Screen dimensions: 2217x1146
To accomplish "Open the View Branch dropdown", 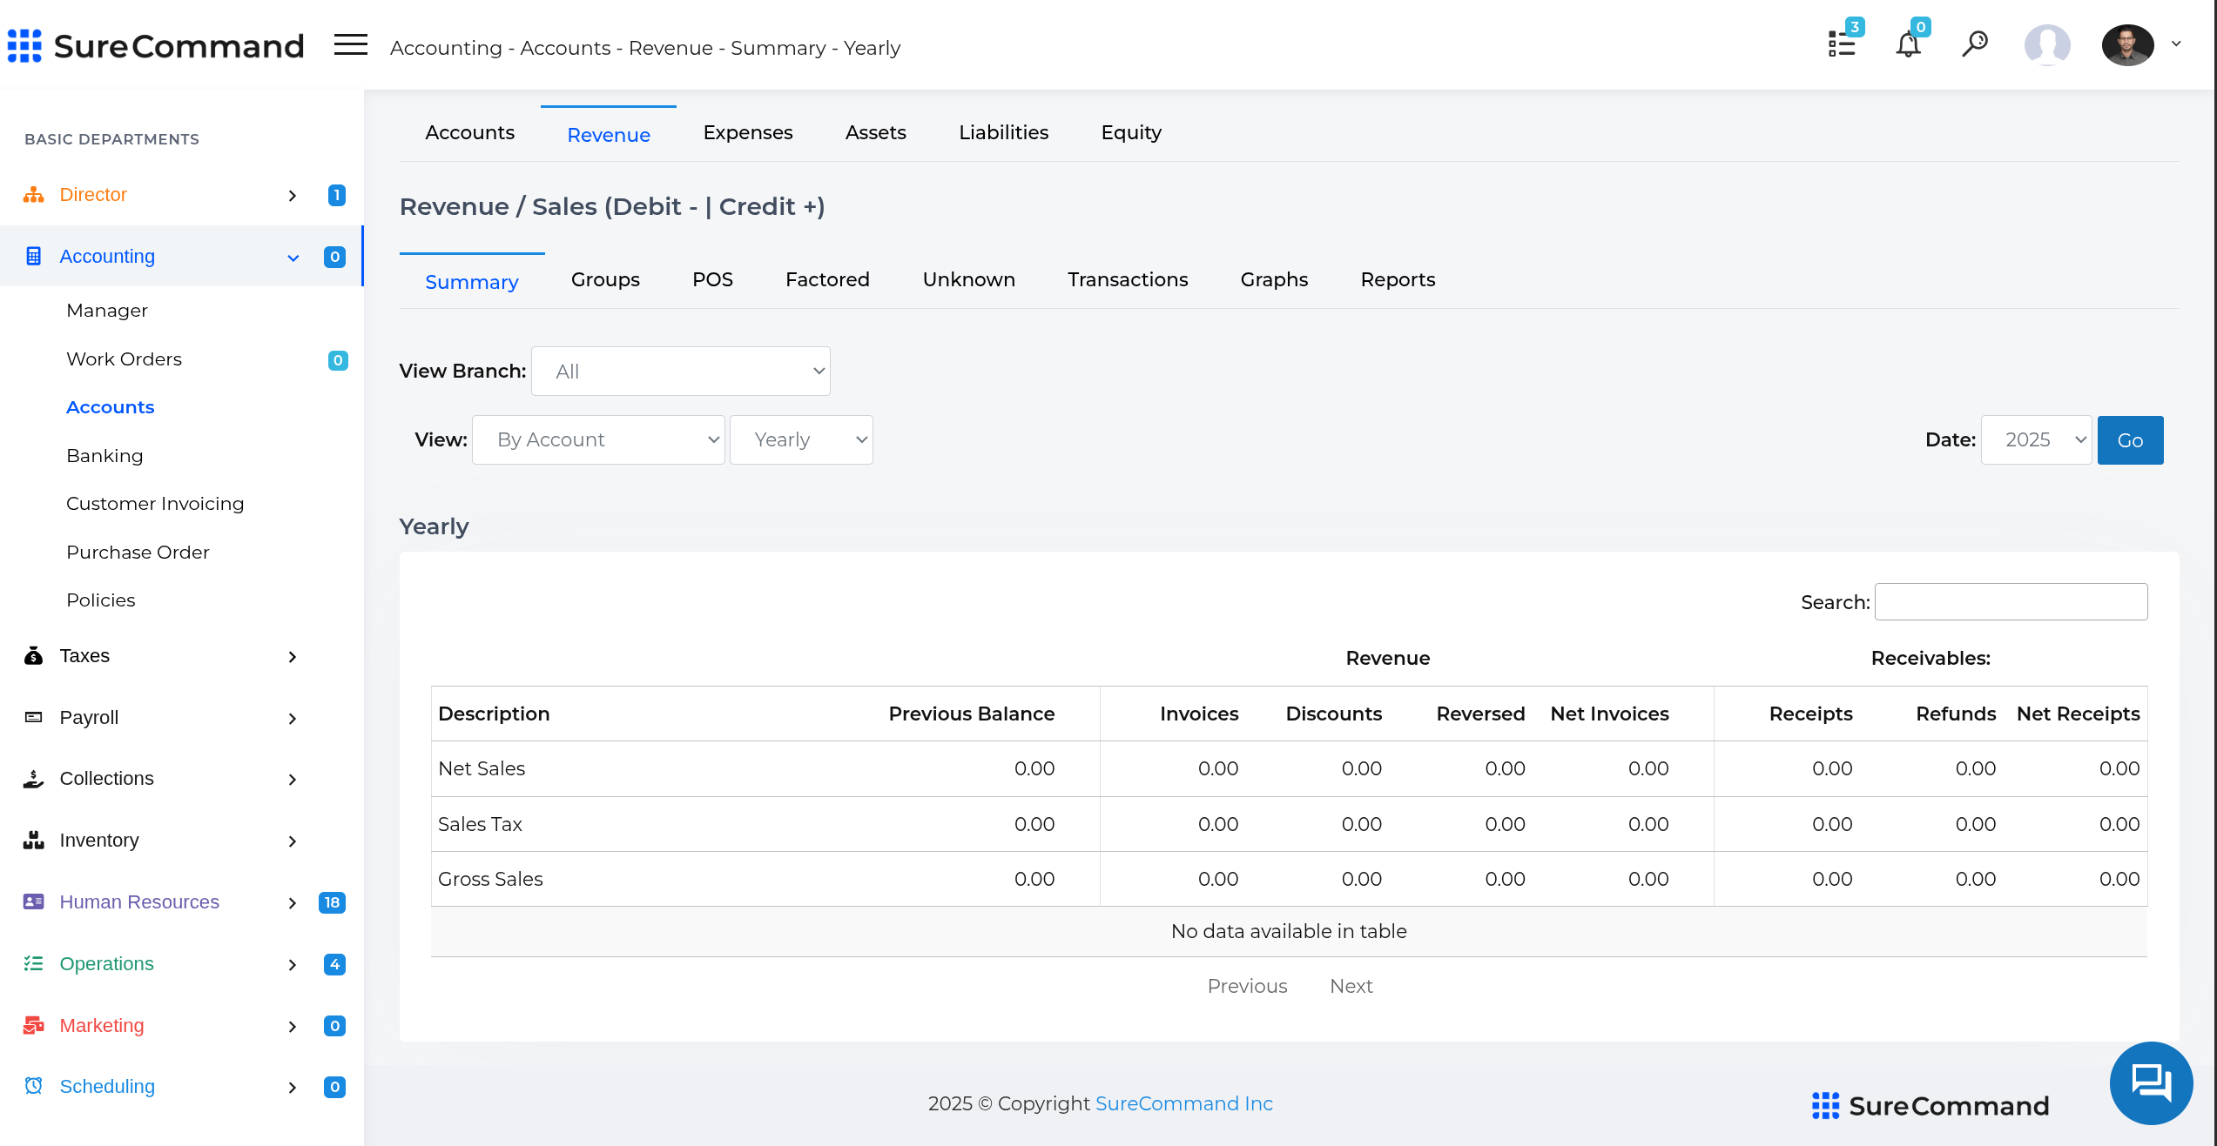I will (x=680, y=372).
